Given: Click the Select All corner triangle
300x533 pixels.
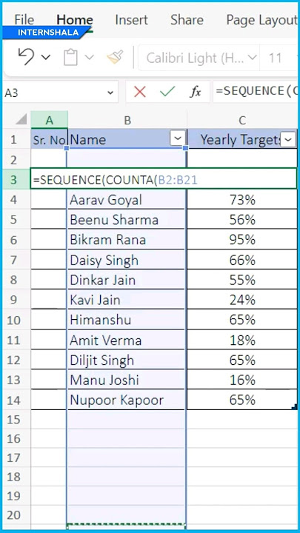Looking at the screenshot, I should [x=21, y=120].
